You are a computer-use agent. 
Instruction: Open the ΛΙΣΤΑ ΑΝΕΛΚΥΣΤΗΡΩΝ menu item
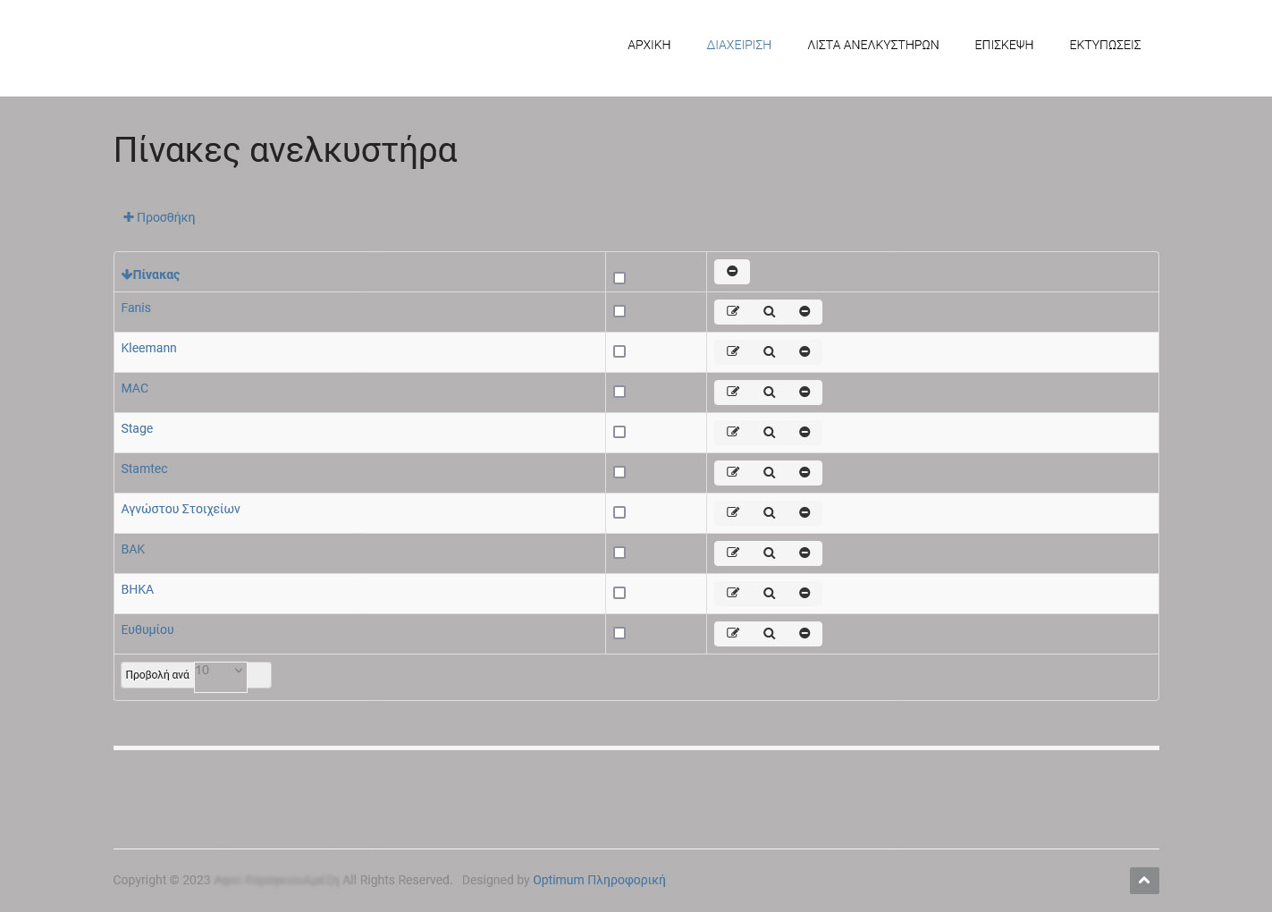click(872, 45)
